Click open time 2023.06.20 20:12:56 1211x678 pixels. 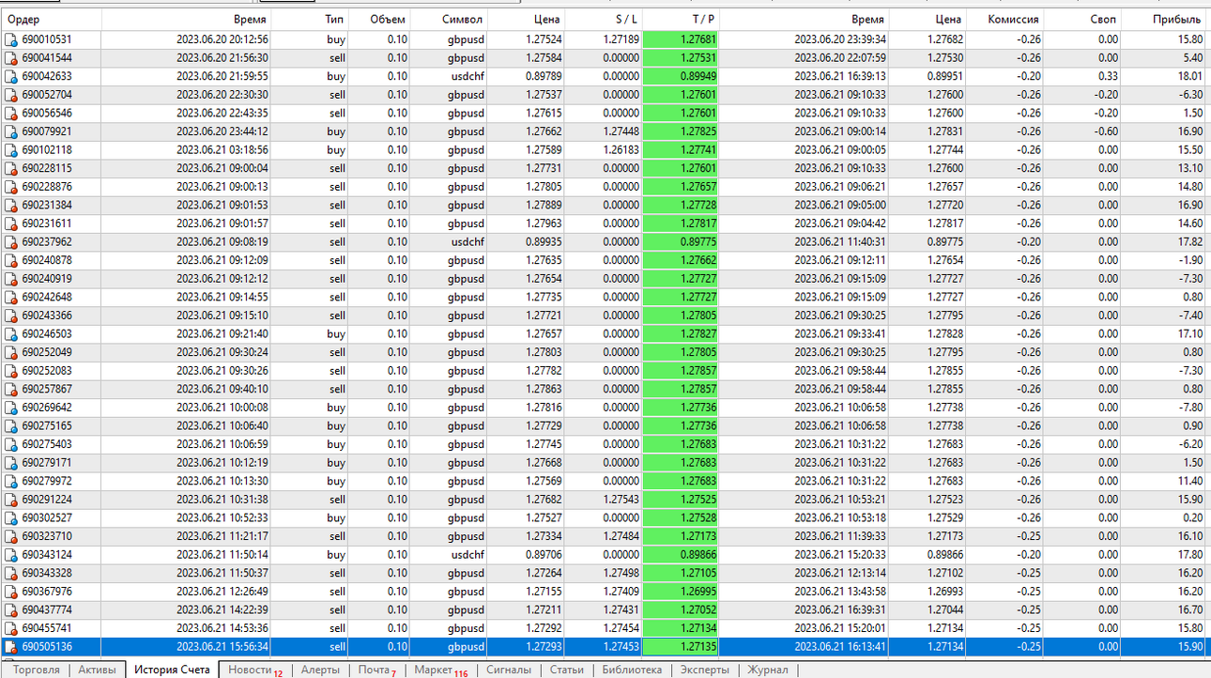pyautogui.click(x=222, y=39)
